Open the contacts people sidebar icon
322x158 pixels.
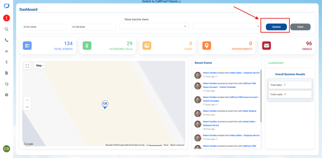[x=6, y=51]
